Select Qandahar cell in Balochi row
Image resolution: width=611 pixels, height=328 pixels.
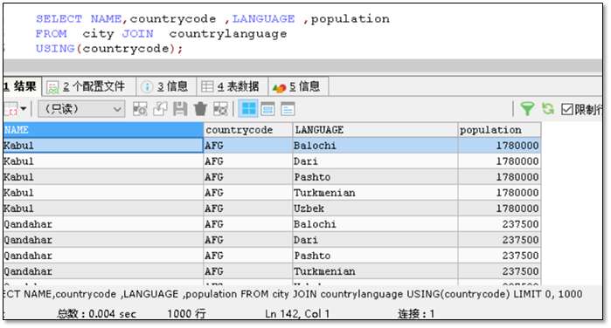[x=103, y=224]
